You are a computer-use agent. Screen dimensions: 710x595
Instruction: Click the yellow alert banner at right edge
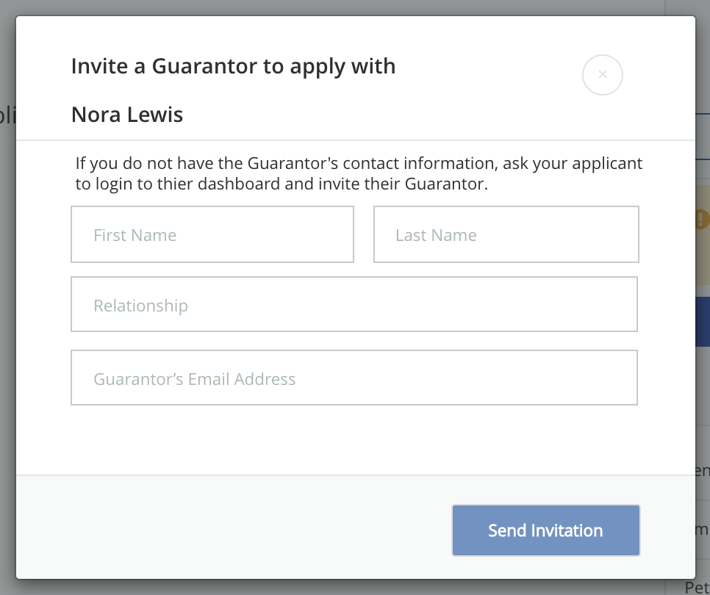coord(703,250)
